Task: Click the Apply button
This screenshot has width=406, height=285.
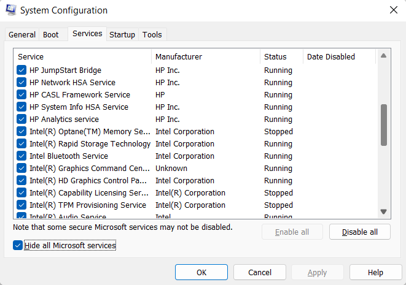Action: click(x=318, y=272)
